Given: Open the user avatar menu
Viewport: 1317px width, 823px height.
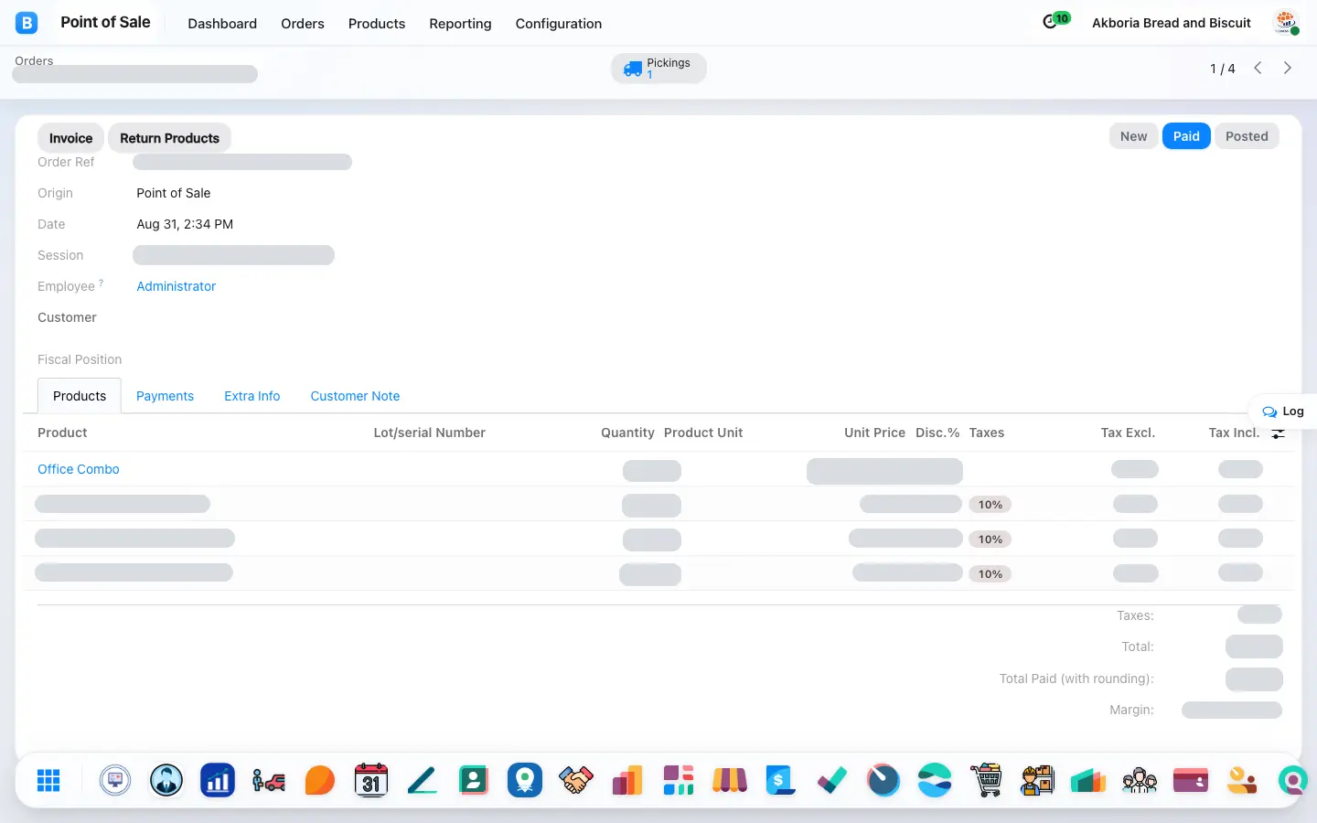Looking at the screenshot, I should pos(1287,23).
